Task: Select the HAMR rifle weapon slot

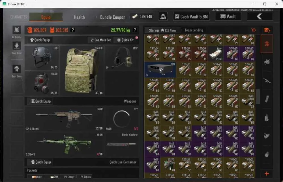Action: tap(65, 119)
